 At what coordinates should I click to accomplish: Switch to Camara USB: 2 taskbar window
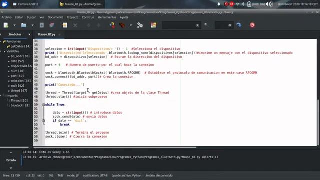(x=25, y=4)
